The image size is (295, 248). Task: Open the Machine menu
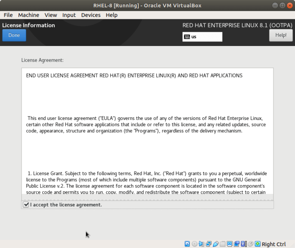28,15
